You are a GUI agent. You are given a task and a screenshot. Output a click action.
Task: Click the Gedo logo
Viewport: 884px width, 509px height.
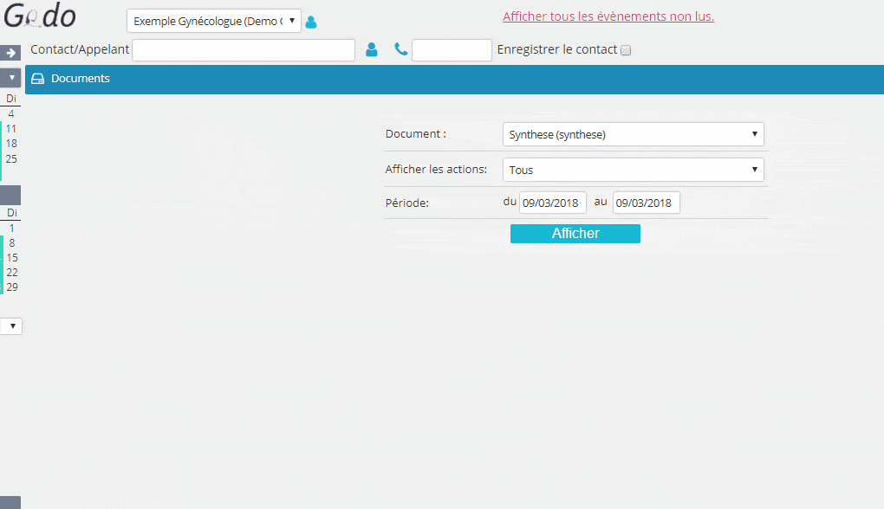pyautogui.click(x=40, y=16)
